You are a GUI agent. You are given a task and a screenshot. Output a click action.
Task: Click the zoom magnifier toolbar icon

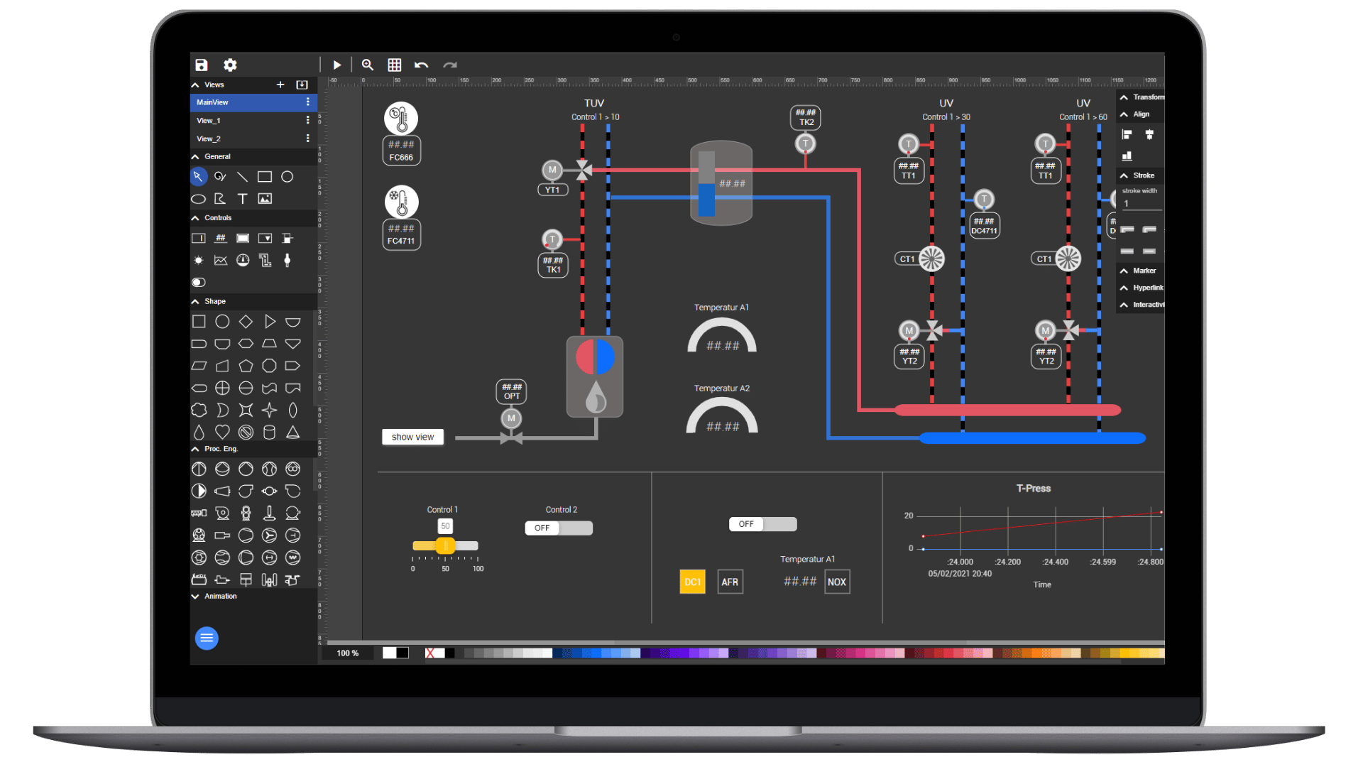368,65
